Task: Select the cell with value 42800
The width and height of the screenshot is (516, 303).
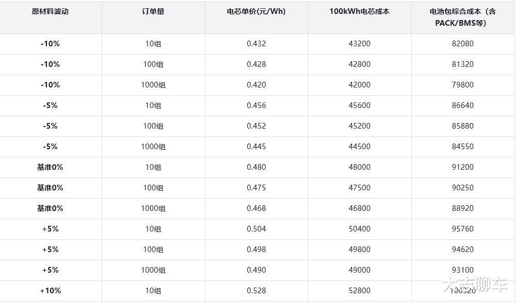Action: [360, 64]
